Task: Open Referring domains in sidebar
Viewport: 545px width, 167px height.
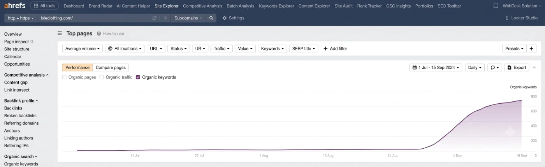Action: [x=21, y=123]
